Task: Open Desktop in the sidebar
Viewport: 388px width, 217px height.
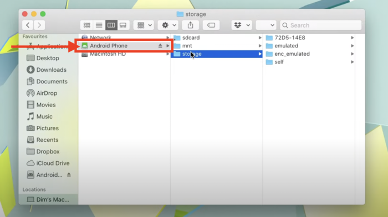Action: point(48,58)
